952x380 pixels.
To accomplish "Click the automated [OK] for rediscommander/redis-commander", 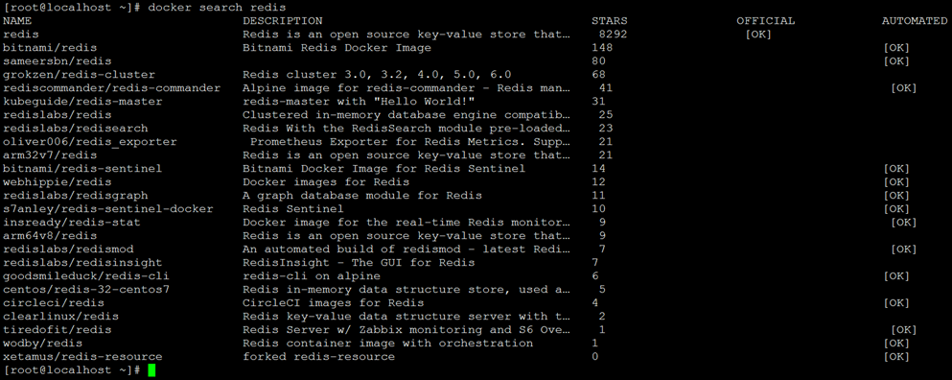I will click(903, 88).
